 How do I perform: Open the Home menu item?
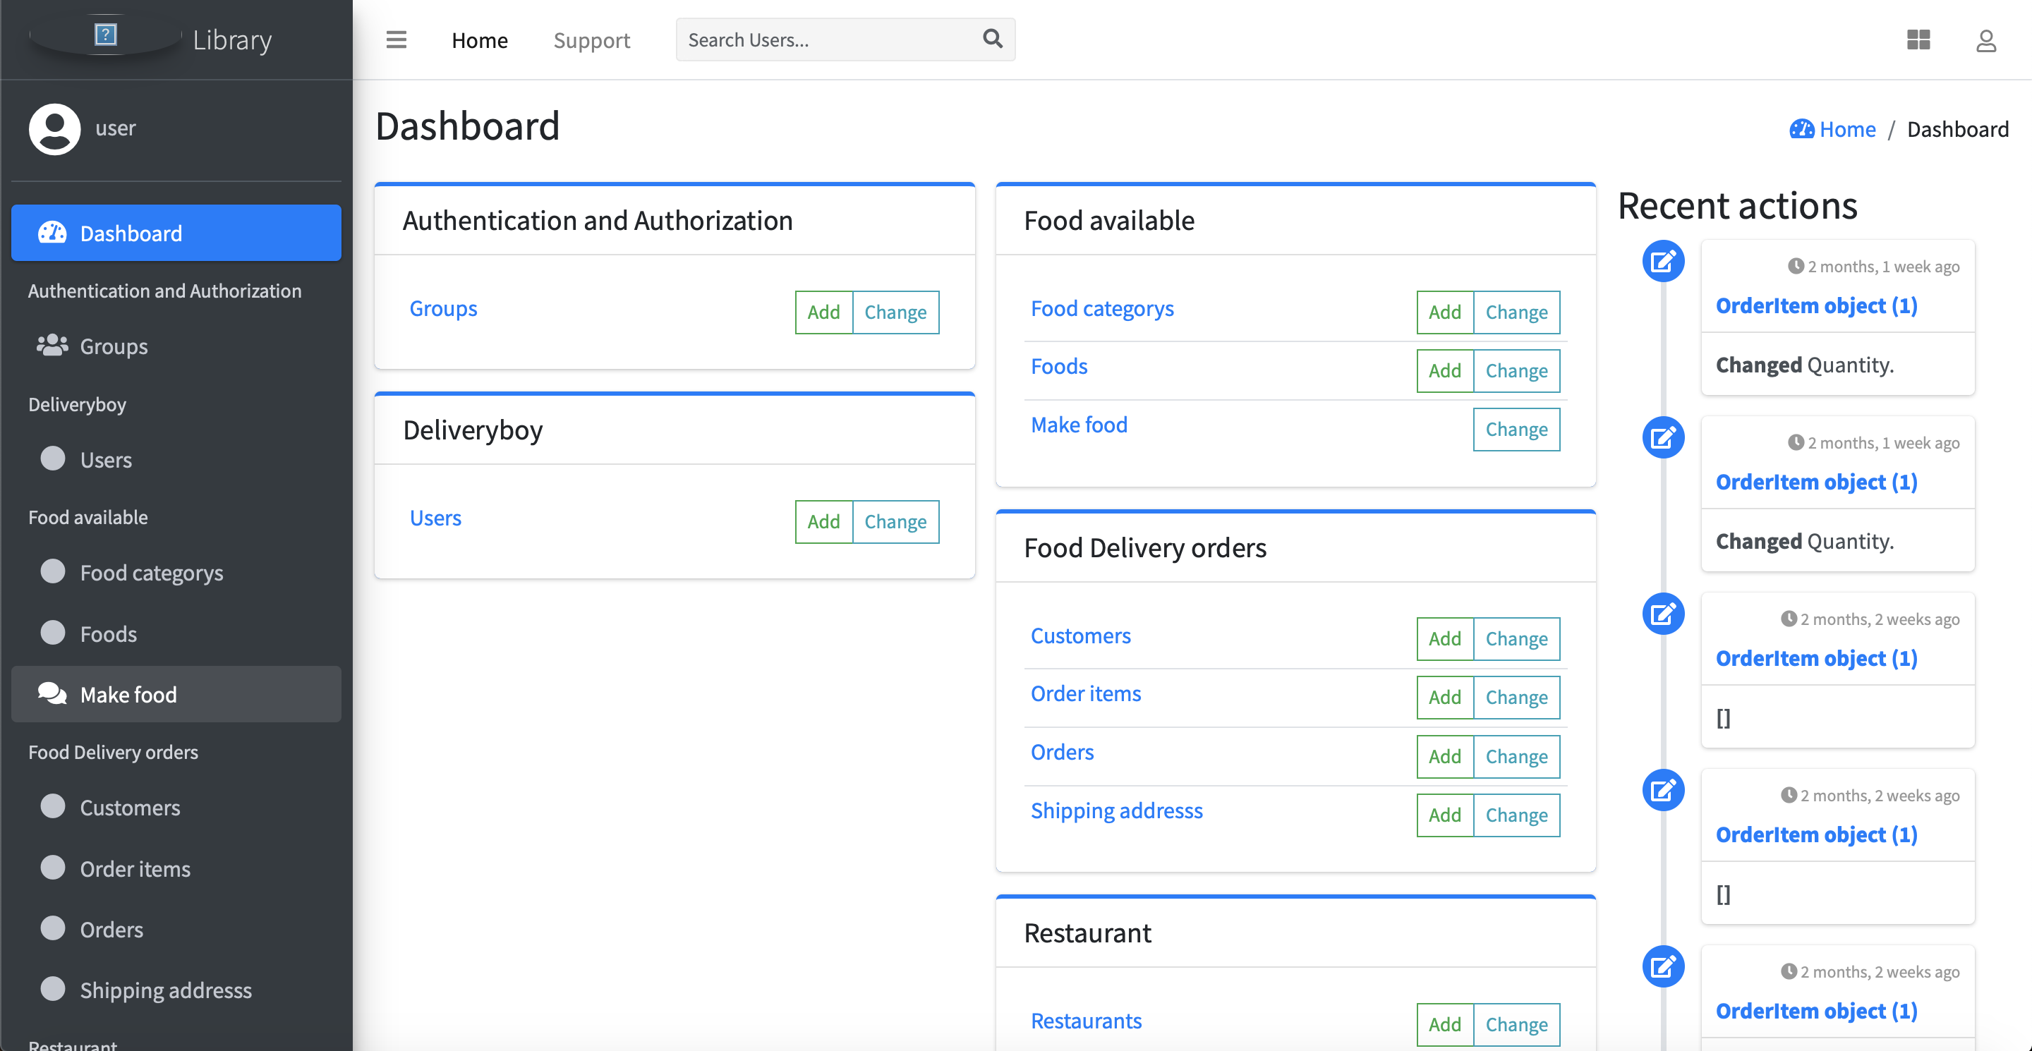pos(480,37)
